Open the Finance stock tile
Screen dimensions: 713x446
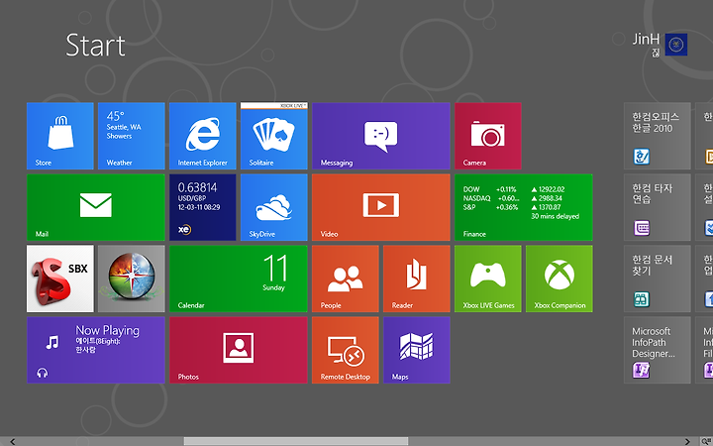(x=524, y=207)
